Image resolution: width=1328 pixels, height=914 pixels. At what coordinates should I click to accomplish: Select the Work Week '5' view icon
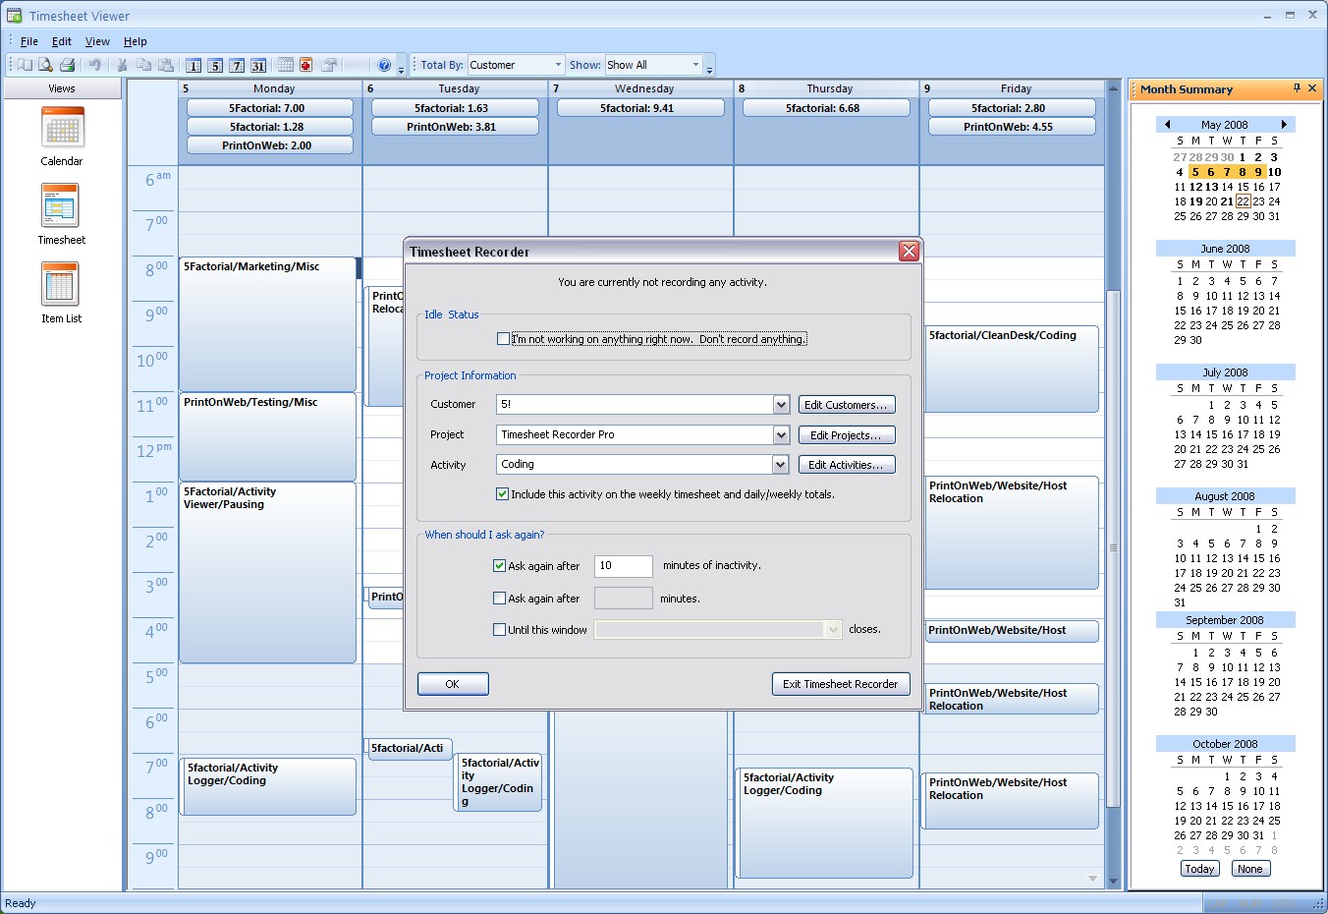click(x=216, y=65)
